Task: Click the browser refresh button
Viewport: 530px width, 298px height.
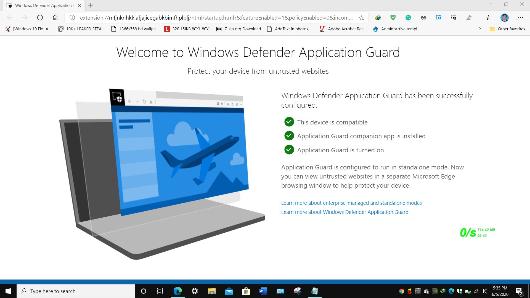Action: click(40, 18)
